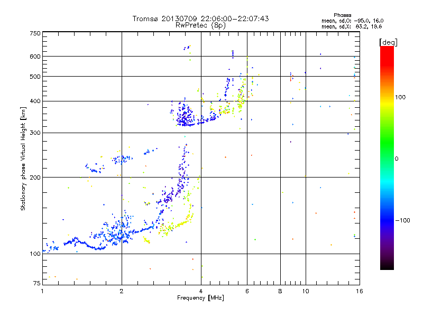Click the 'Stationary phase Virtual Height [km]' axis label
The image size is (423, 317).
click(23, 158)
